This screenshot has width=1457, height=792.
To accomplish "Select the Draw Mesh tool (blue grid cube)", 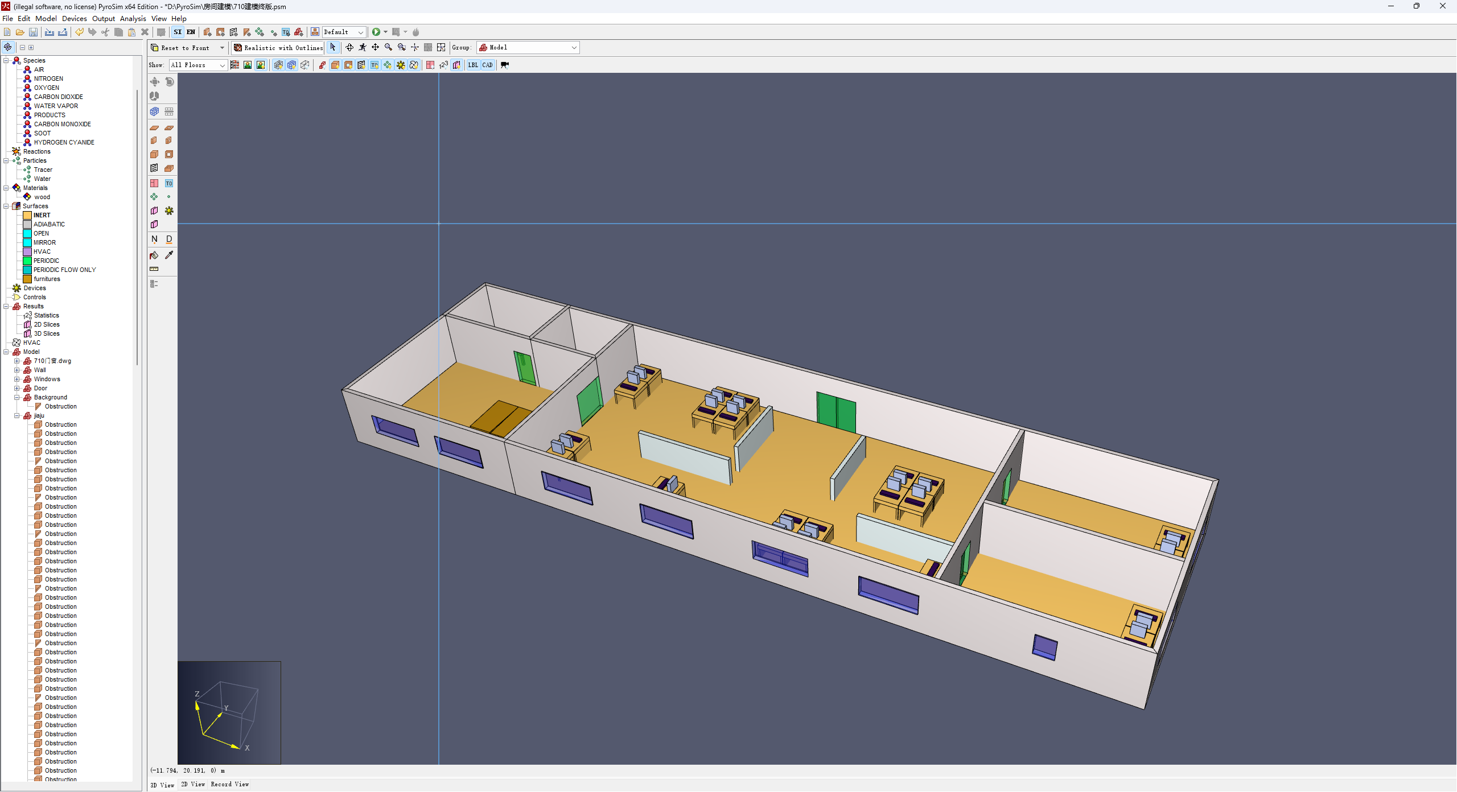I will coord(154,112).
